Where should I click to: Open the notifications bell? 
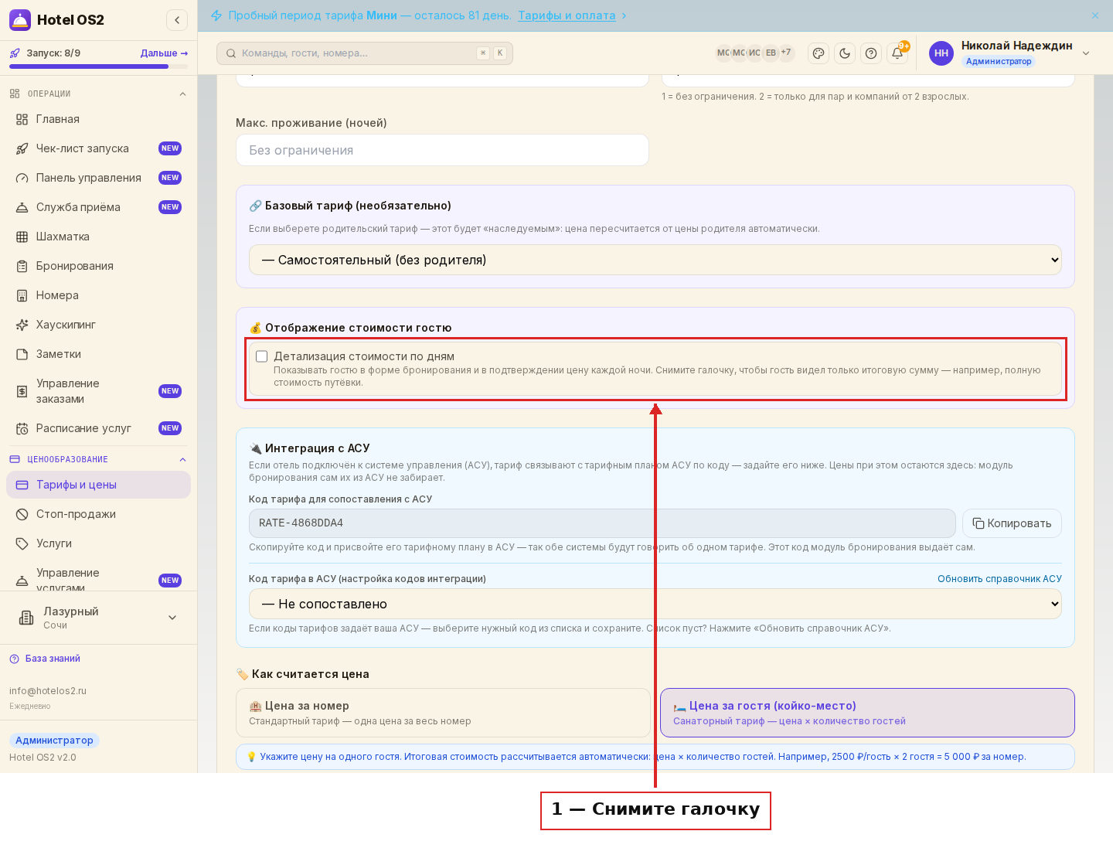897,53
